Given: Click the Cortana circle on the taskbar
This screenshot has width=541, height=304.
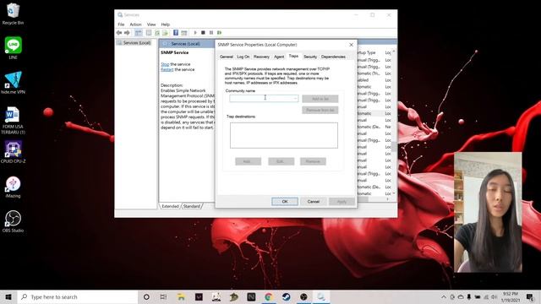Looking at the screenshot, I should click(146, 296).
